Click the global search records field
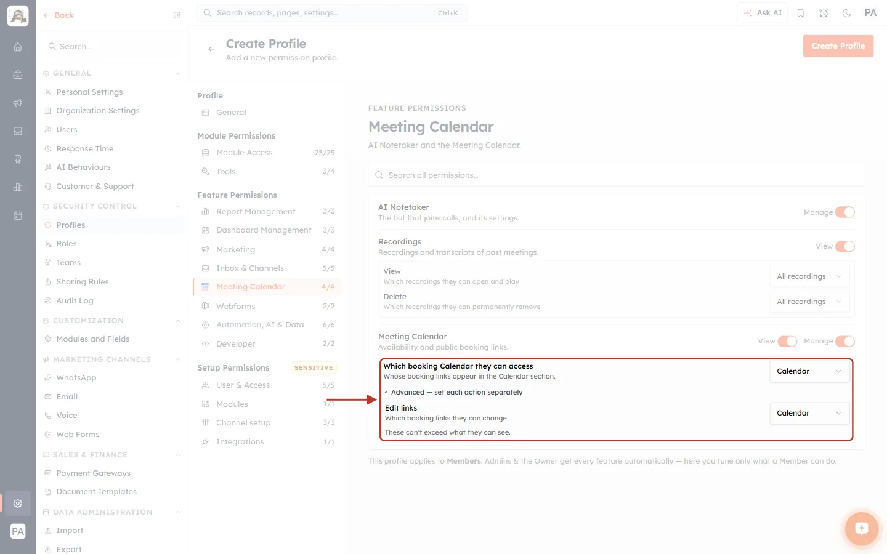The height and width of the screenshot is (554, 887). click(332, 13)
